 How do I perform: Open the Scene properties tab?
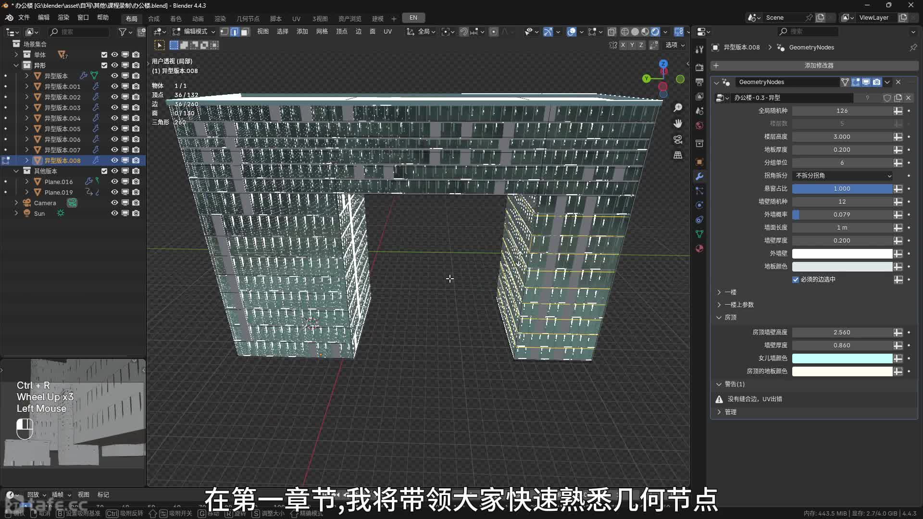click(x=699, y=111)
